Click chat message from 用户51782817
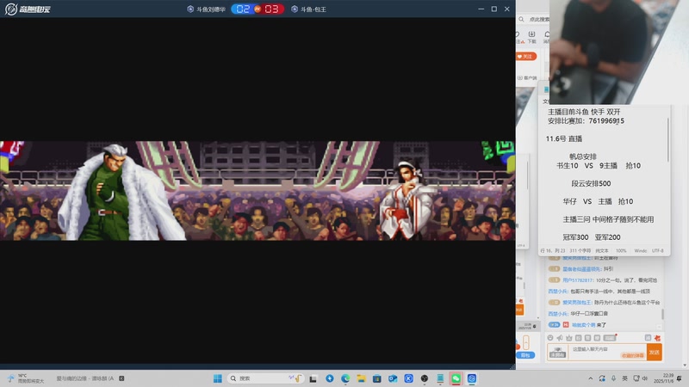Screen dimensions: 689x387 603,280
